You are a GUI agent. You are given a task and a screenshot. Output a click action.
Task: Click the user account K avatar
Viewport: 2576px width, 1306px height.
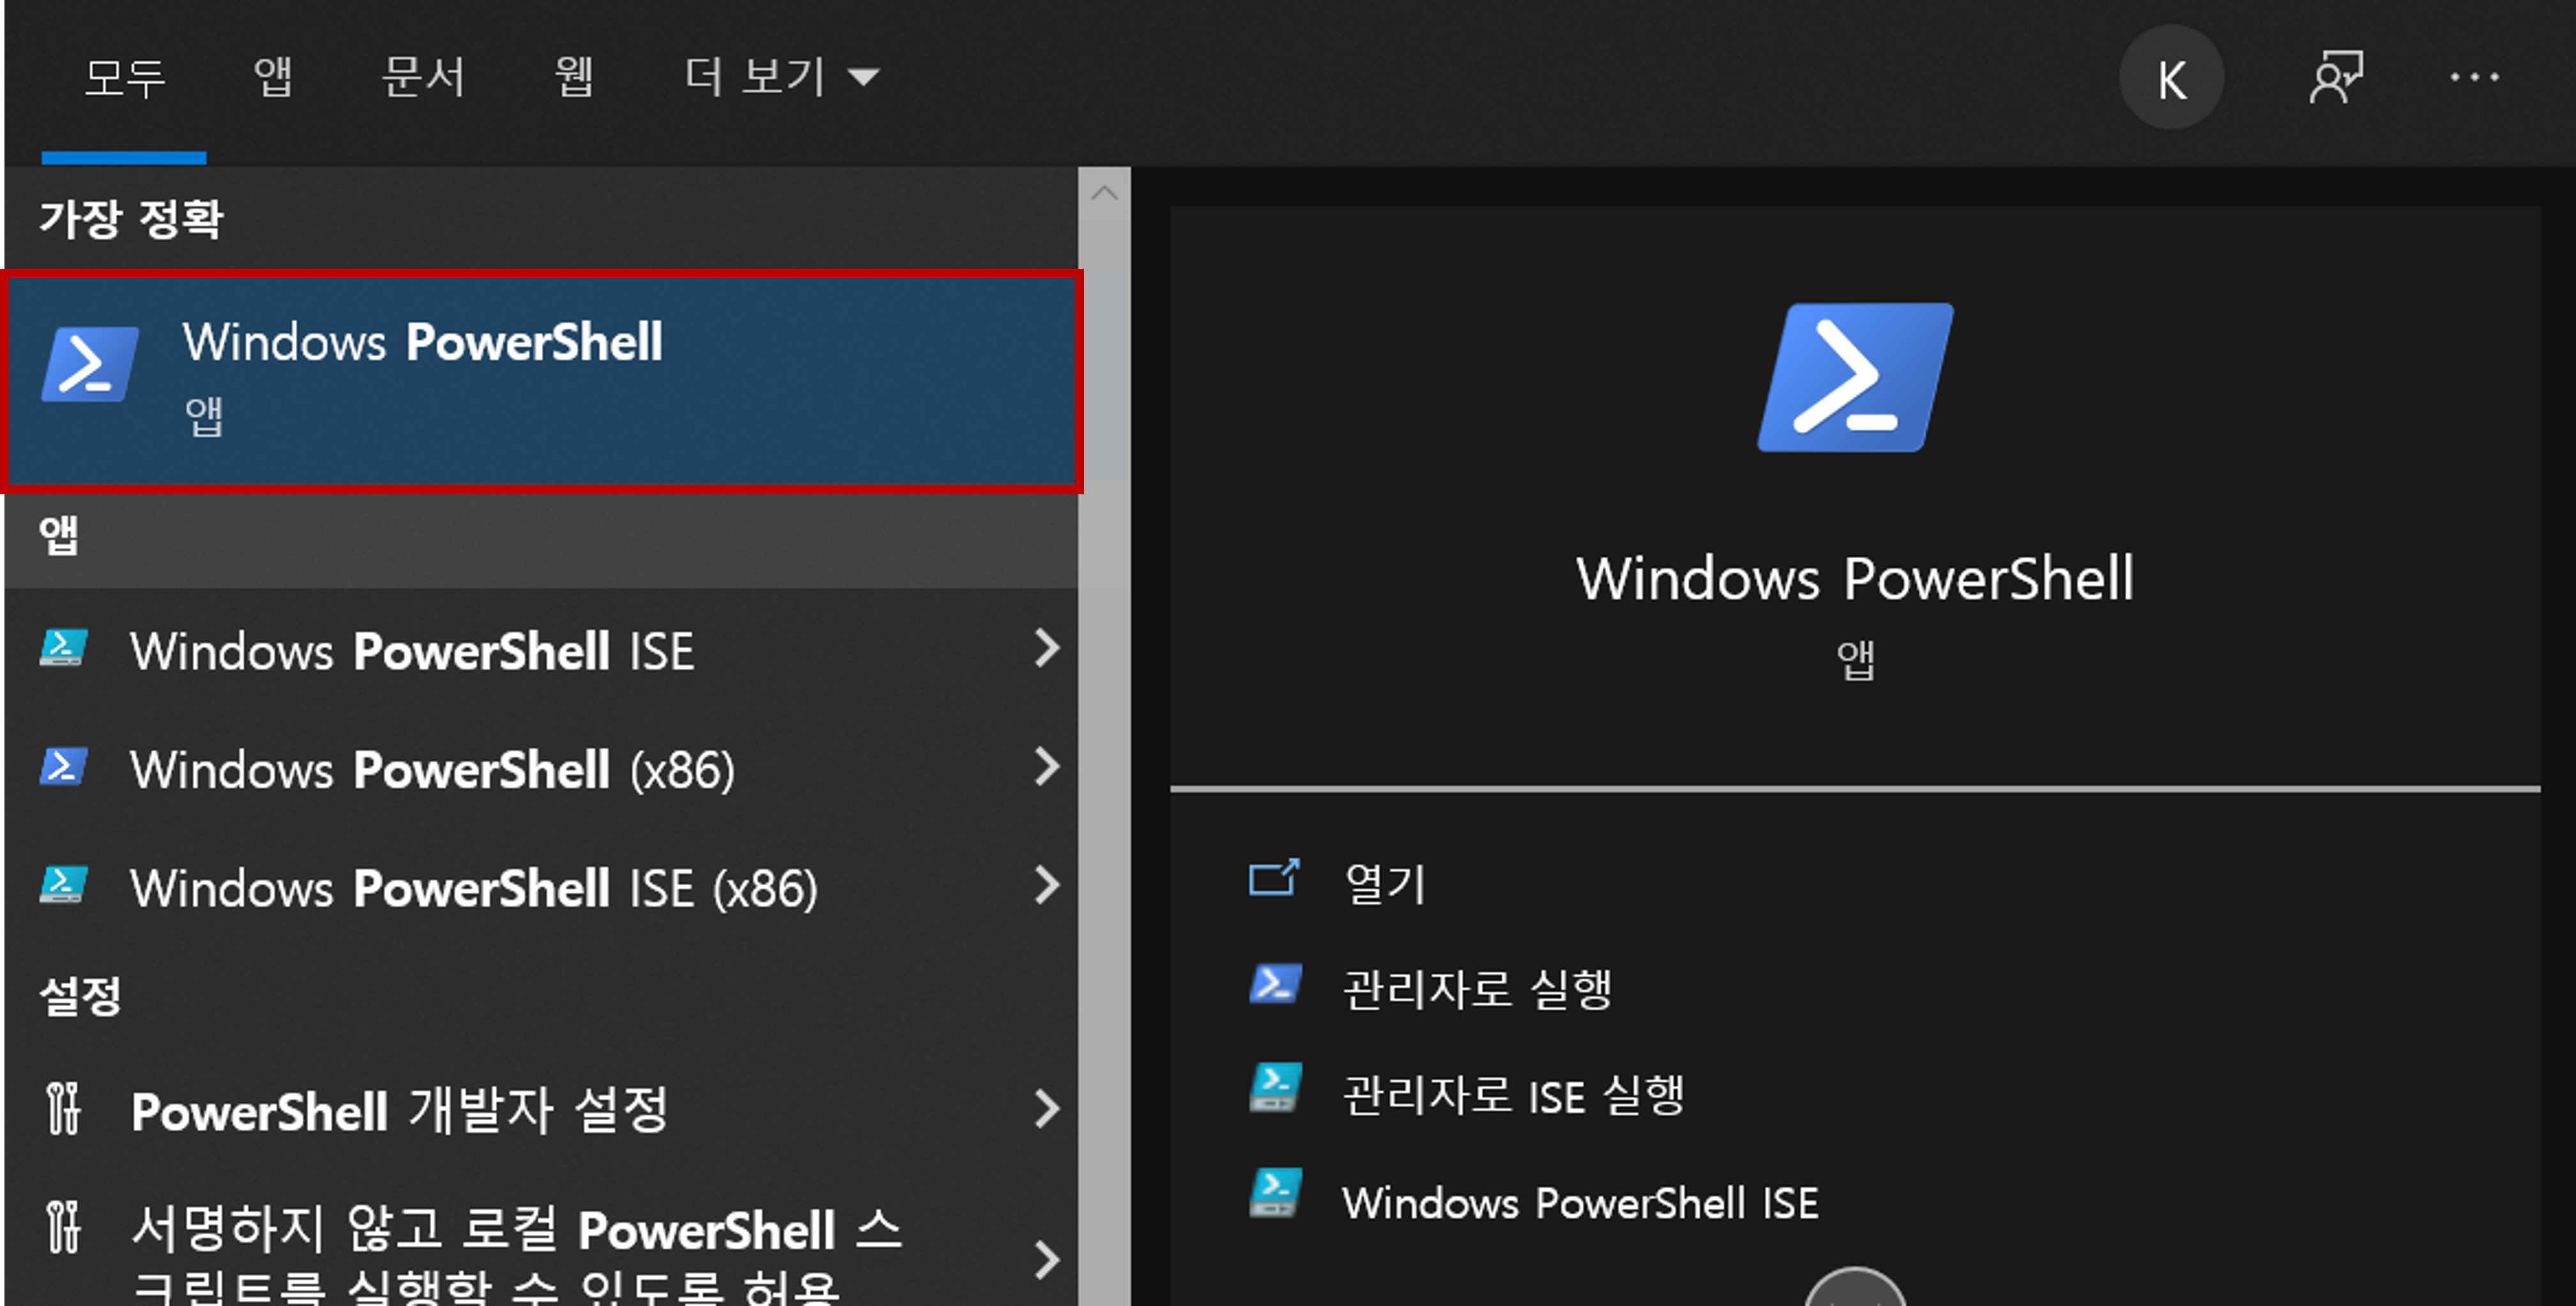coord(2171,78)
